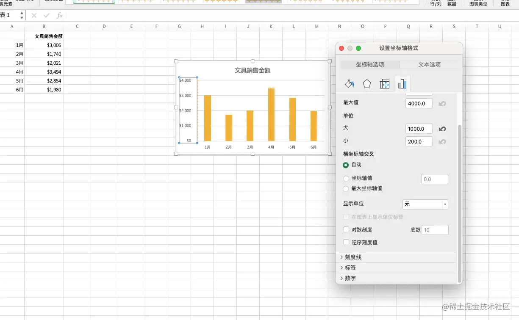Select column B header
Screen dimensions: 519x320
point(44,27)
